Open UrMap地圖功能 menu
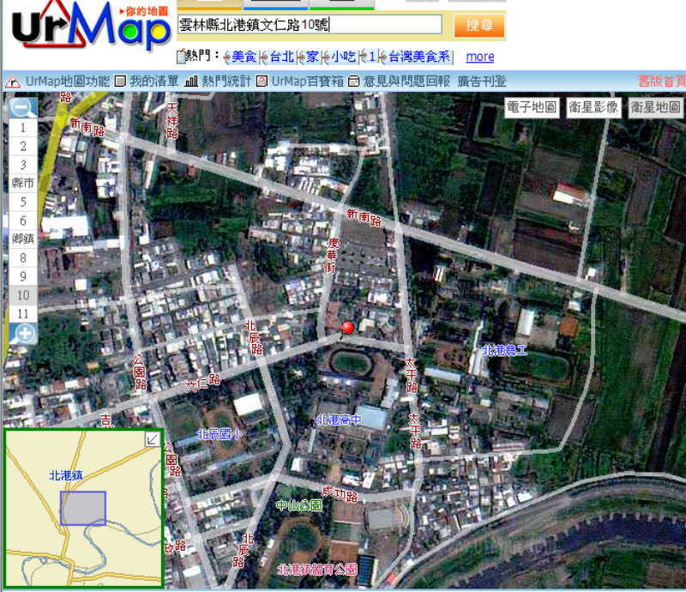Screen dimensions: 686x592 click(58, 82)
